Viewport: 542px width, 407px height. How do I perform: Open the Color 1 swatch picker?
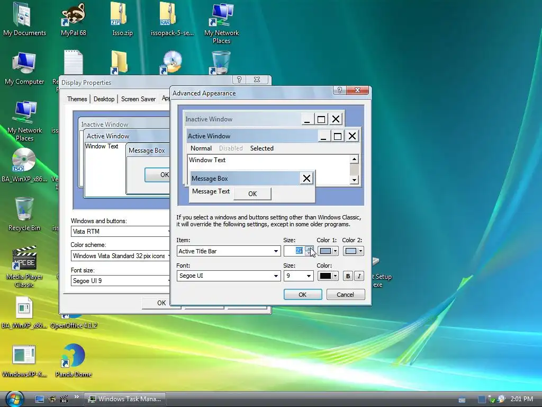[328, 251]
